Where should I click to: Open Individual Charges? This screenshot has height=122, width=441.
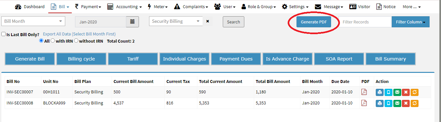[185, 59]
